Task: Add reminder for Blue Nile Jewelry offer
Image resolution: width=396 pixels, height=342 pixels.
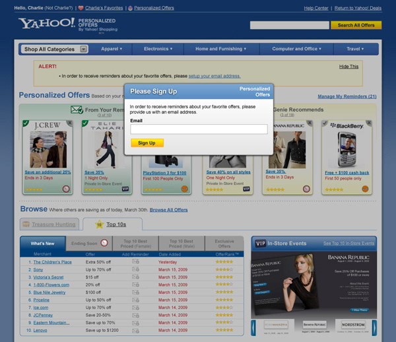Action: (x=135, y=292)
